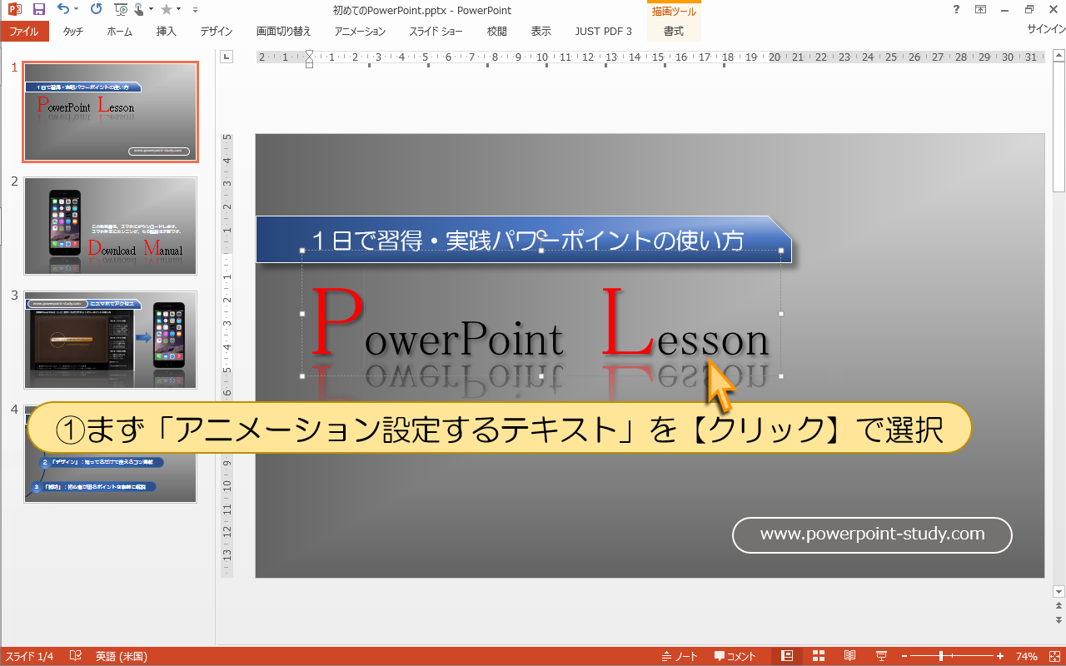The image size is (1066, 666).
Task: Click the zoom in plus button
Action: pos(1000,656)
